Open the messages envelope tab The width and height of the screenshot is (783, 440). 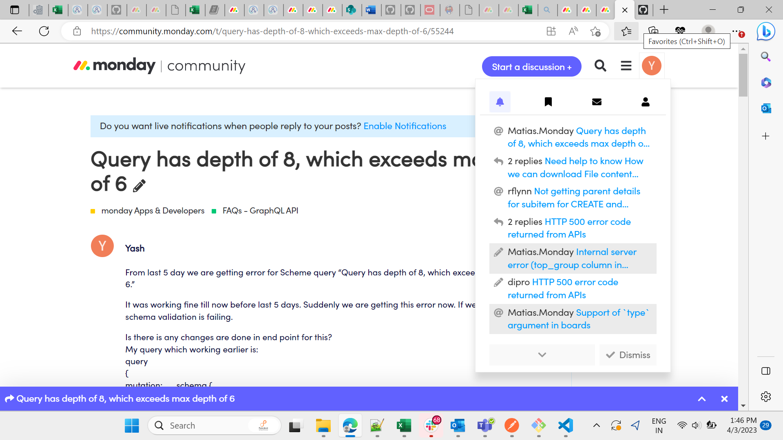point(597,102)
